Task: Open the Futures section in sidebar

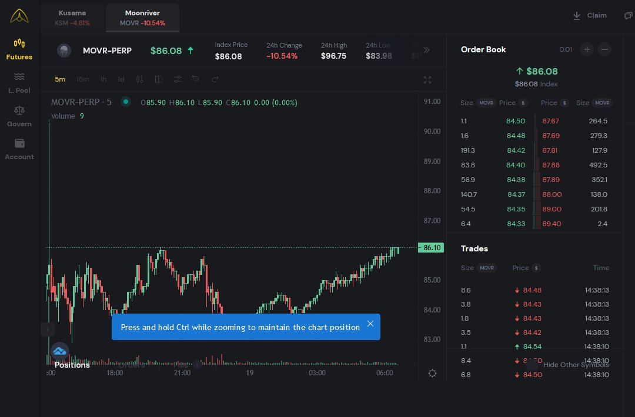Action: tap(19, 49)
